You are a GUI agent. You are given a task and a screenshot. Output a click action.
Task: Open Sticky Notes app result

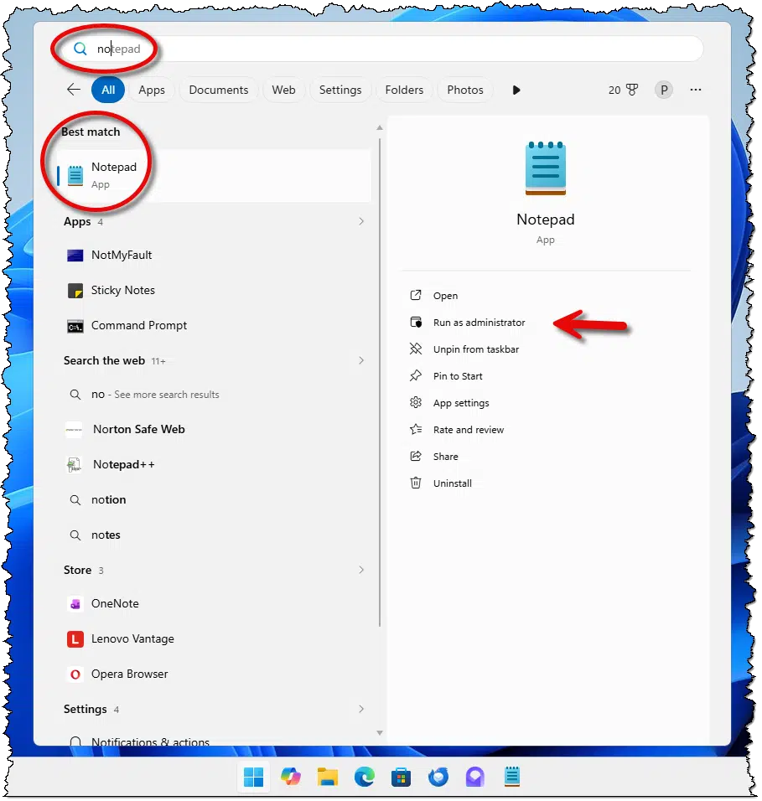click(x=122, y=291)
